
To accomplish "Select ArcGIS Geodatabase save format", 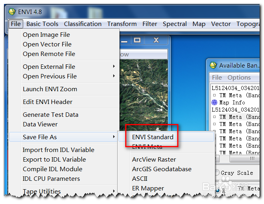I will 162,169.
